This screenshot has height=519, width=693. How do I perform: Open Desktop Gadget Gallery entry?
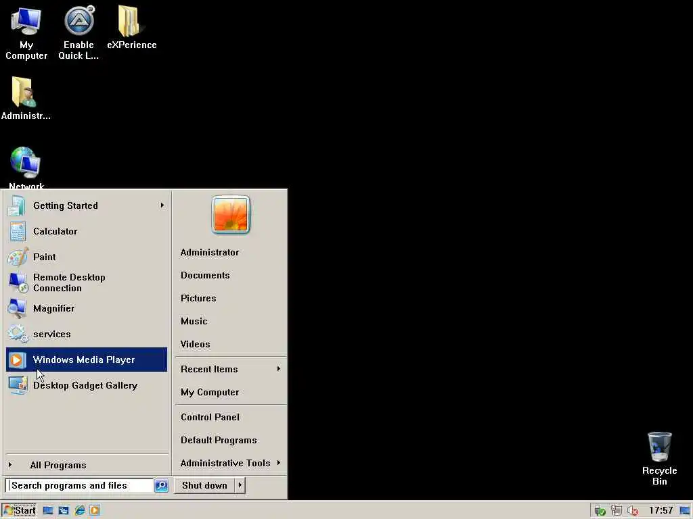[87, 385]
